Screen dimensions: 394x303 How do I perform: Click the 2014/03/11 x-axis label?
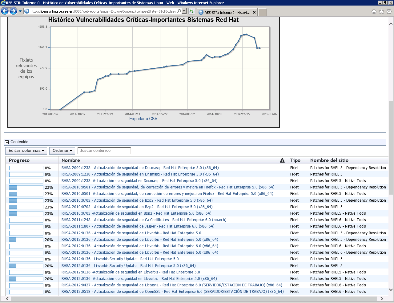(132, 114)
